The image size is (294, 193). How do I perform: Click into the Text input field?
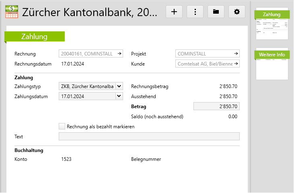pyautogui.click(x=149, y=137)
